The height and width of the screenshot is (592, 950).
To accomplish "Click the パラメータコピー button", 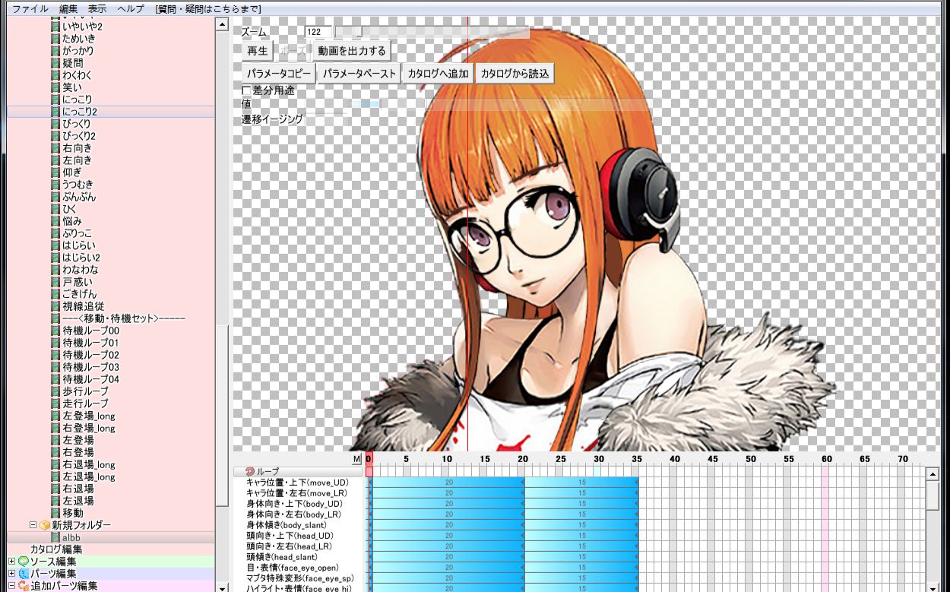I will [279, 74].
